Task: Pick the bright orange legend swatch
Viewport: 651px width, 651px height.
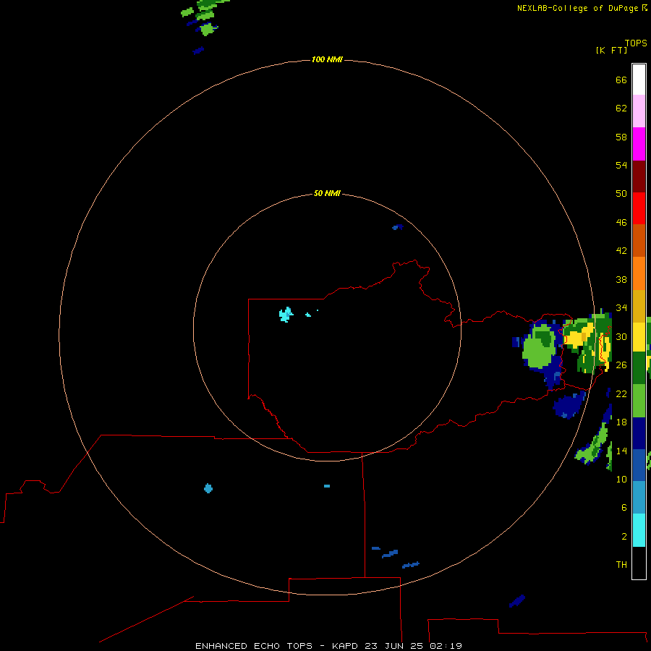Action: [x=639, y=273]
